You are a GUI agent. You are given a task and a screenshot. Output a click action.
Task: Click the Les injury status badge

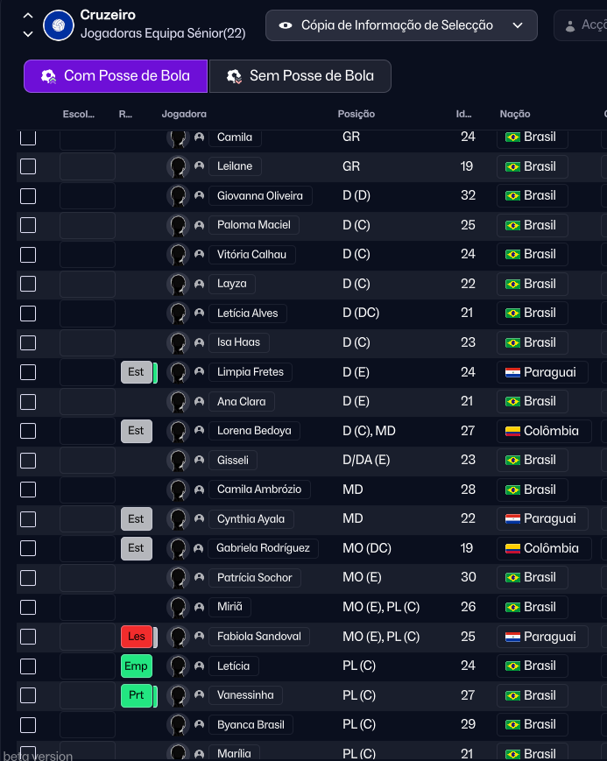pyautogui.click(x=136, y=637)
